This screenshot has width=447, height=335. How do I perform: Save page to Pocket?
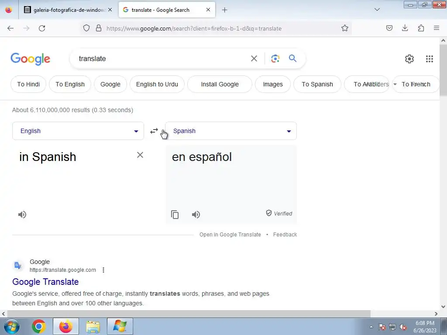coord(389,28)
